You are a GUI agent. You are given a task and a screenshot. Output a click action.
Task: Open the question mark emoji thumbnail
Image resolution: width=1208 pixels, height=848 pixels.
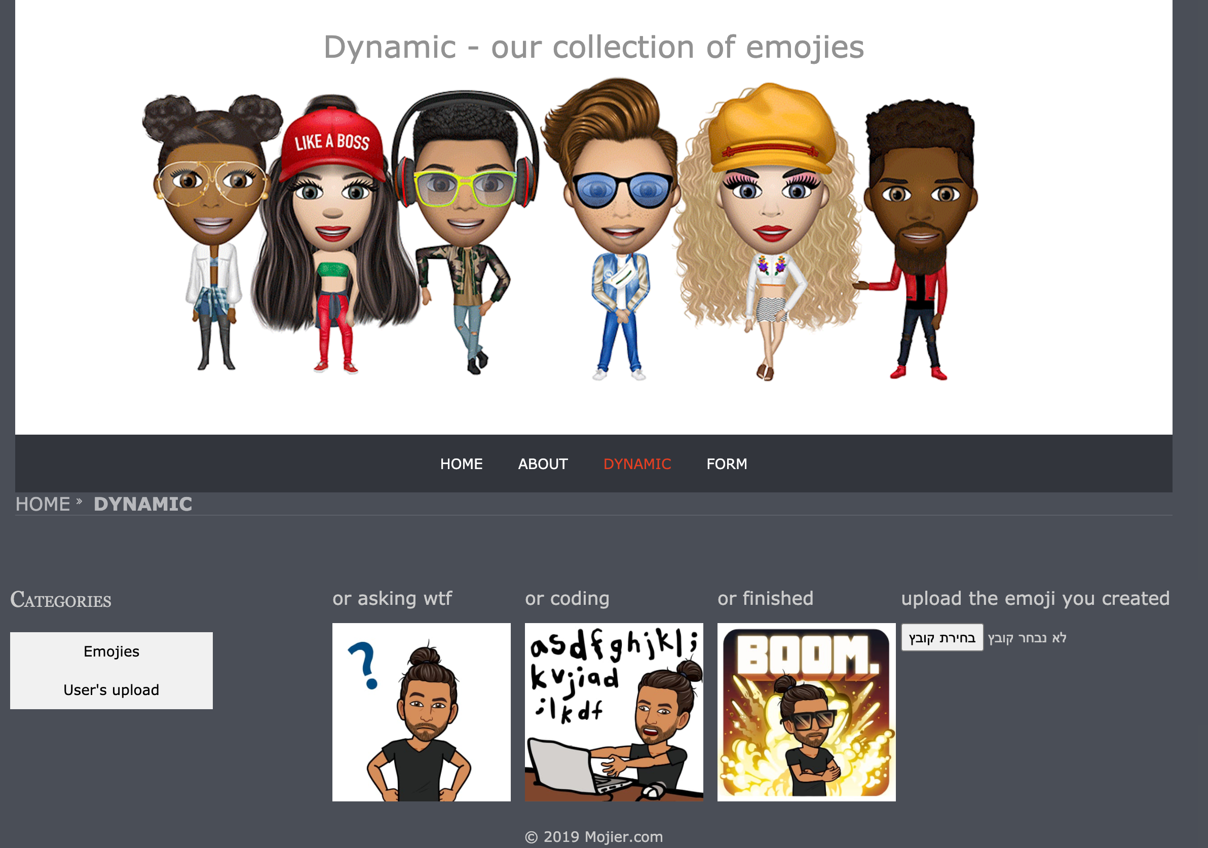[x=421, y=712]
